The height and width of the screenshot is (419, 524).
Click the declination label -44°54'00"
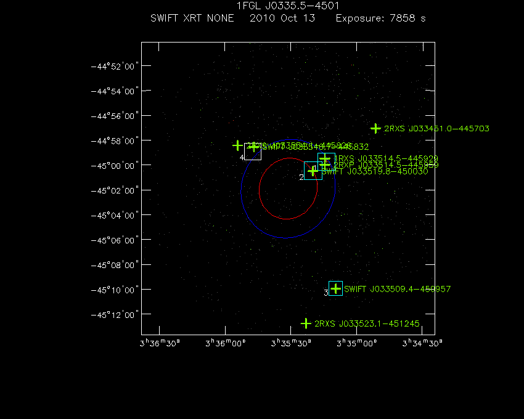[x=115, y=91]
